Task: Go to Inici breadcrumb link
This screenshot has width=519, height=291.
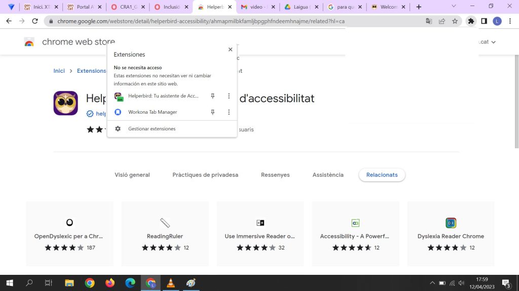Action: click(x=59, y=71)
